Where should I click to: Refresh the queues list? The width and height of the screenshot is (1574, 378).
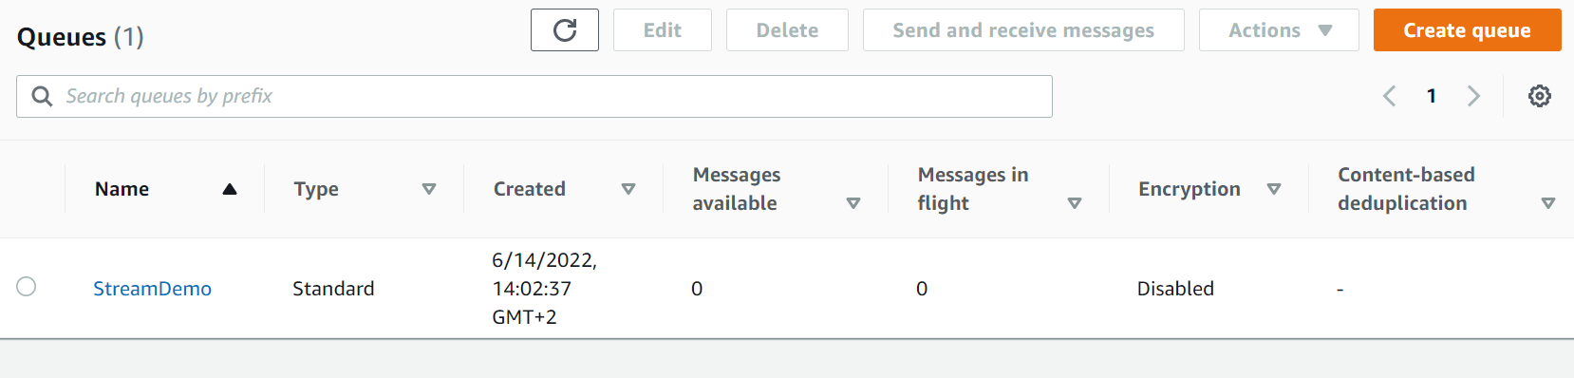565,30
